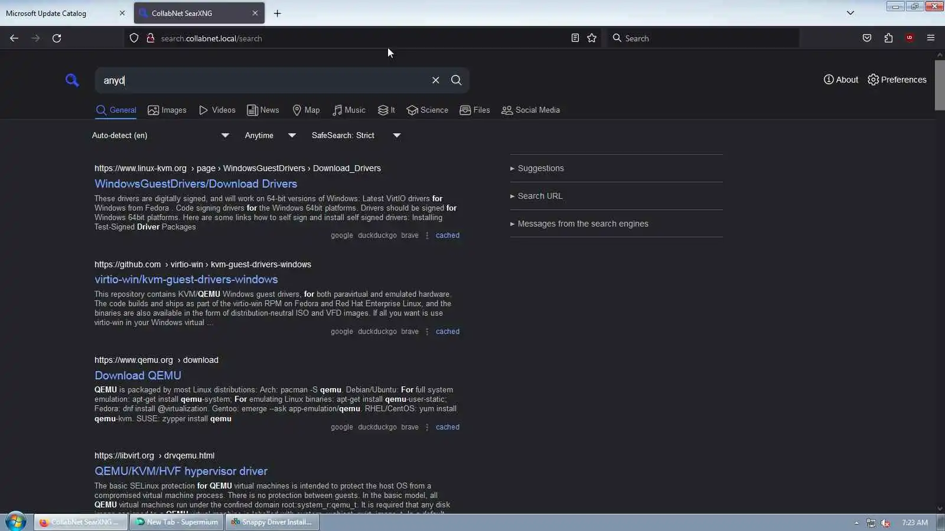Viewport: 945px width, 531px height.
Task: Submit search with the magnifier button
Action: tap(456, 80)
